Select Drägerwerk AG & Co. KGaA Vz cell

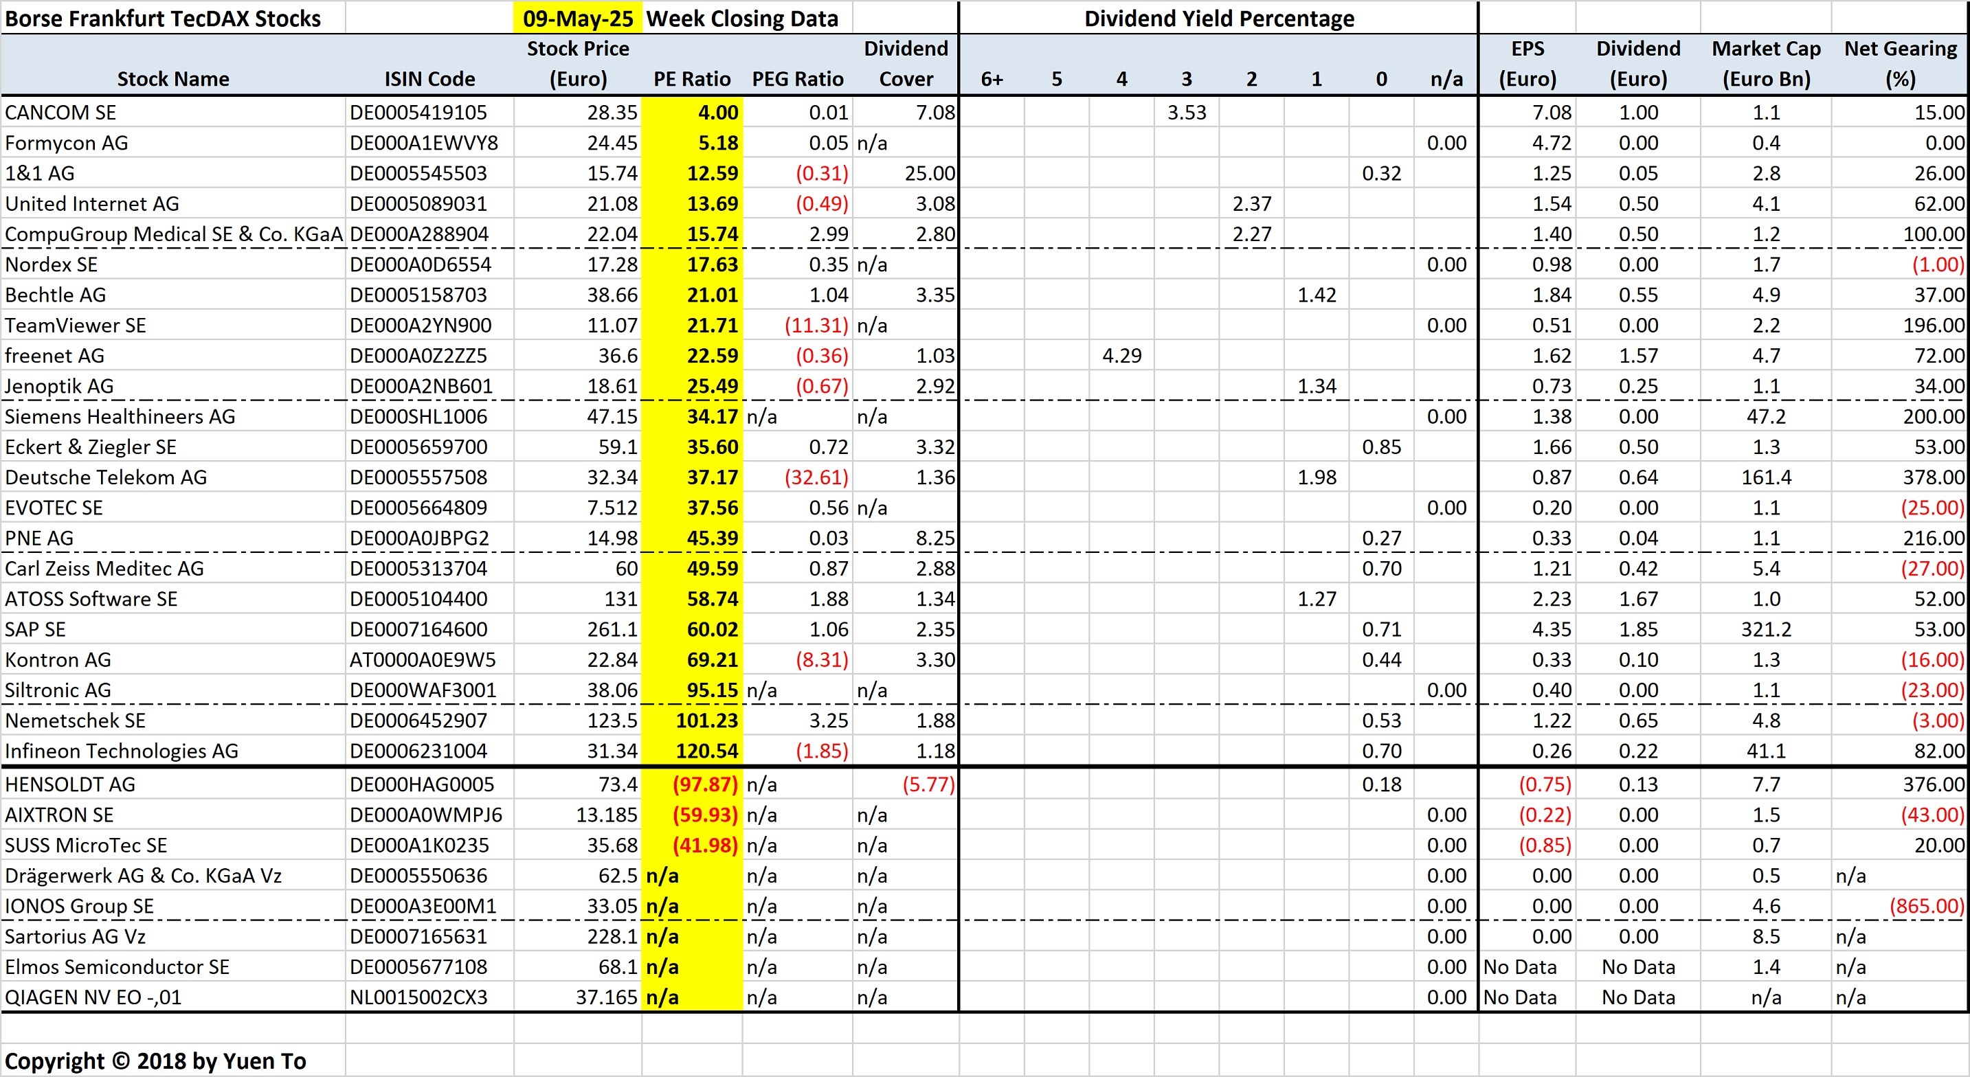click(x=173, y=876)
